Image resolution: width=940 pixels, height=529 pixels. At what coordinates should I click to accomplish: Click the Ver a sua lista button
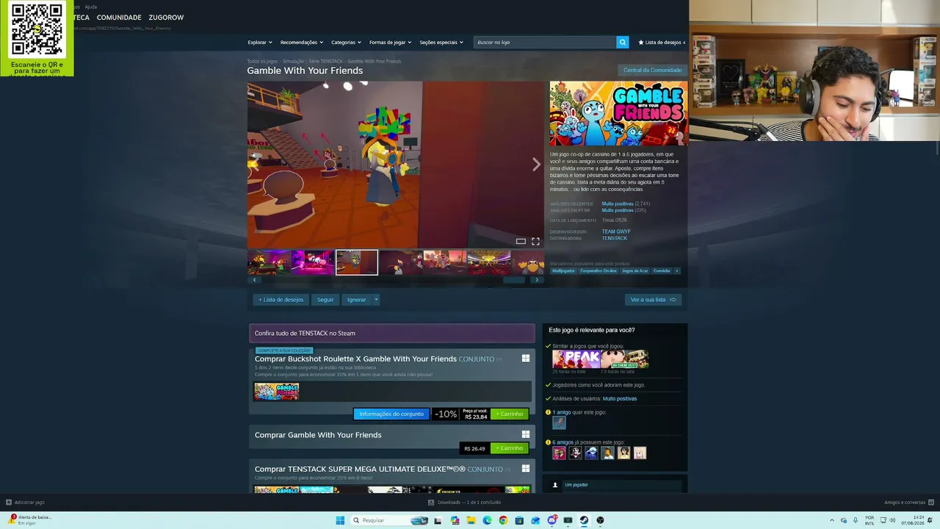pyautogui.click(x=653, y=300)
